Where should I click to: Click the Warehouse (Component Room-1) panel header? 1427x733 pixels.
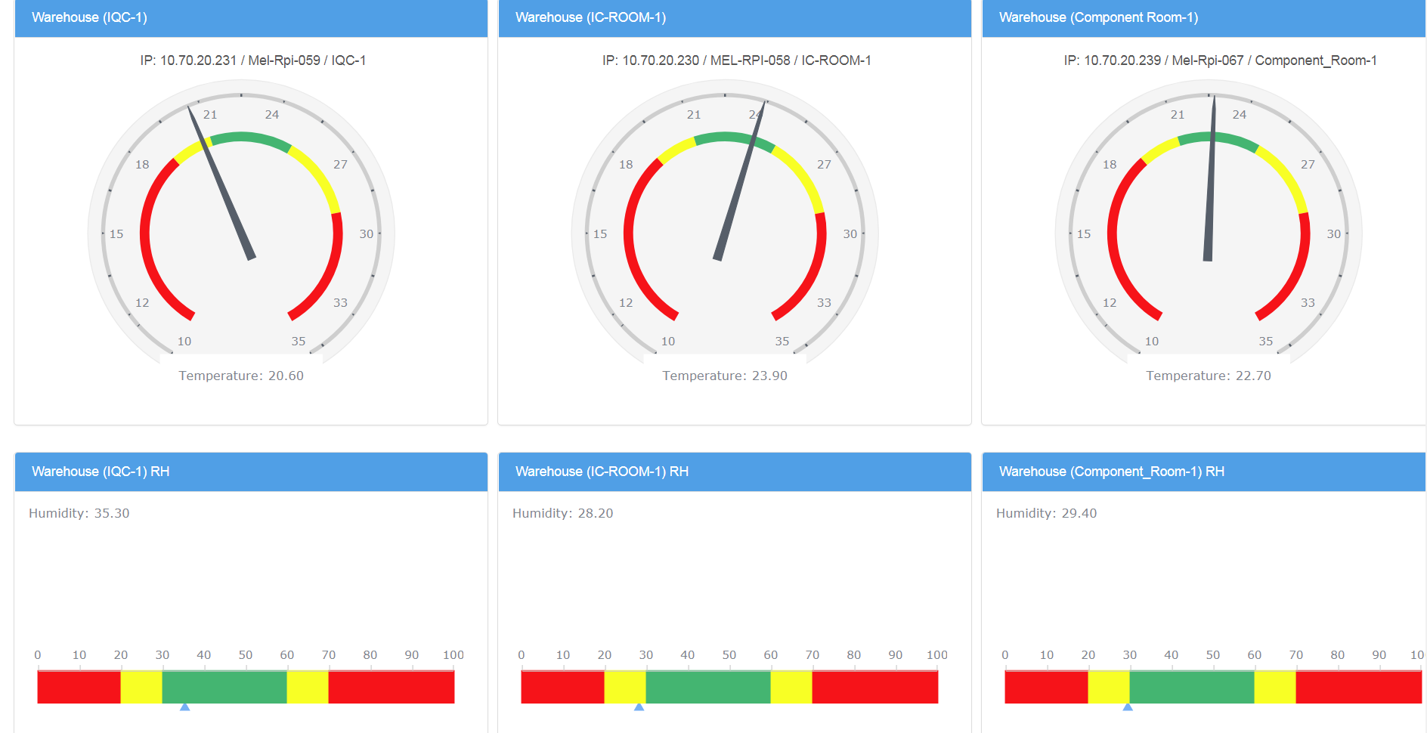1204,18
